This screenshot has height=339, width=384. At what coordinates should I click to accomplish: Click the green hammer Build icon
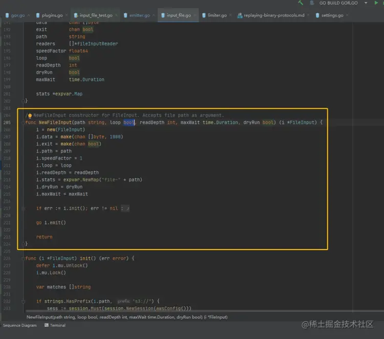[x=301, y=3]
